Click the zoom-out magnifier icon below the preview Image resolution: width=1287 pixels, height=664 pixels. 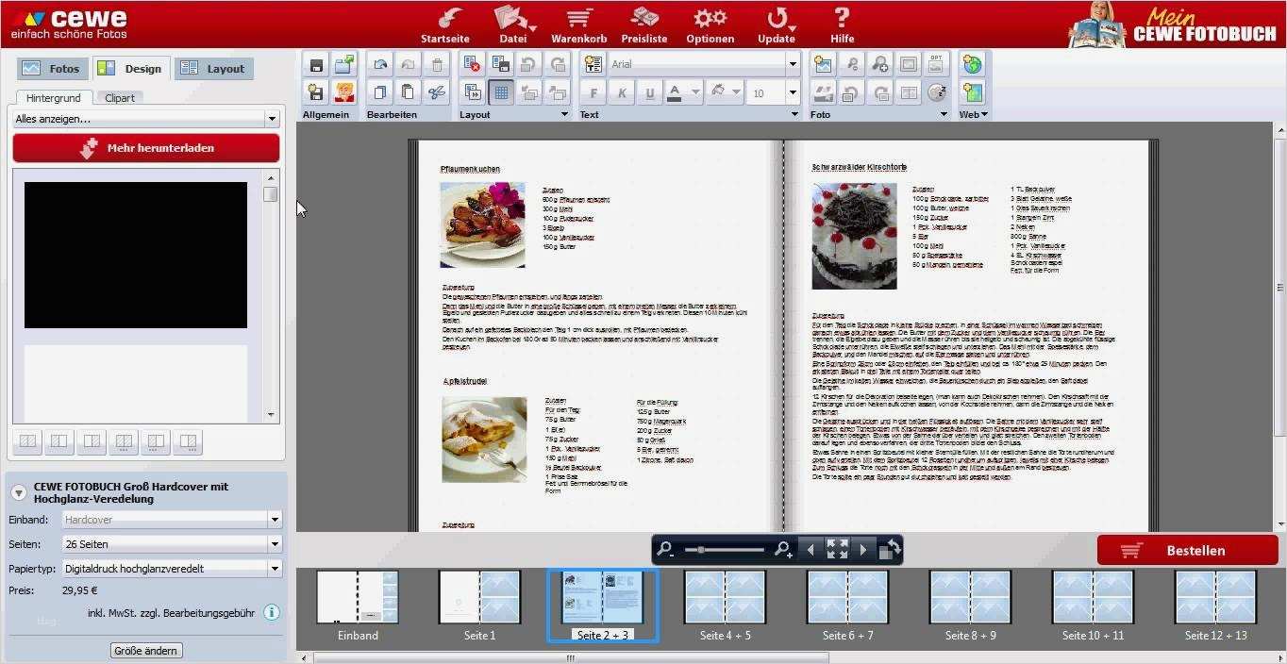(x=666, y=548)
